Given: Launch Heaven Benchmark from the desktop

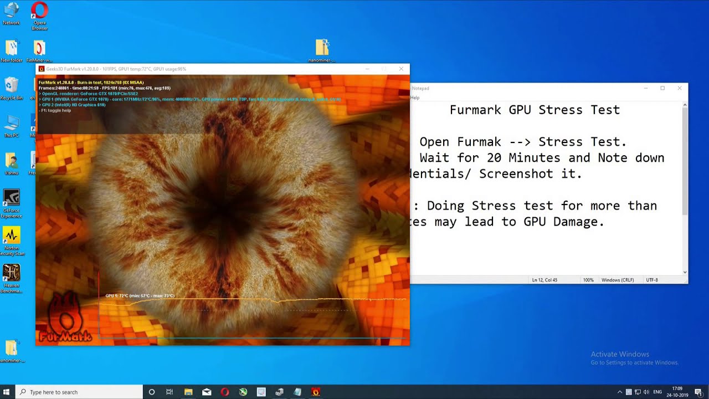Looking at the screenshot, I should (11, 278).
